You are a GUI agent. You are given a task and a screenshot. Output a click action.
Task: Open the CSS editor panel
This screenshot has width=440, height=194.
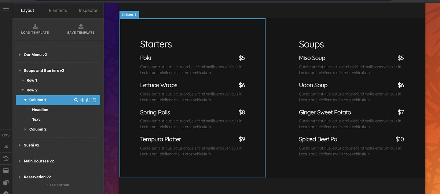pyautogui.click(x=6, y=135)
